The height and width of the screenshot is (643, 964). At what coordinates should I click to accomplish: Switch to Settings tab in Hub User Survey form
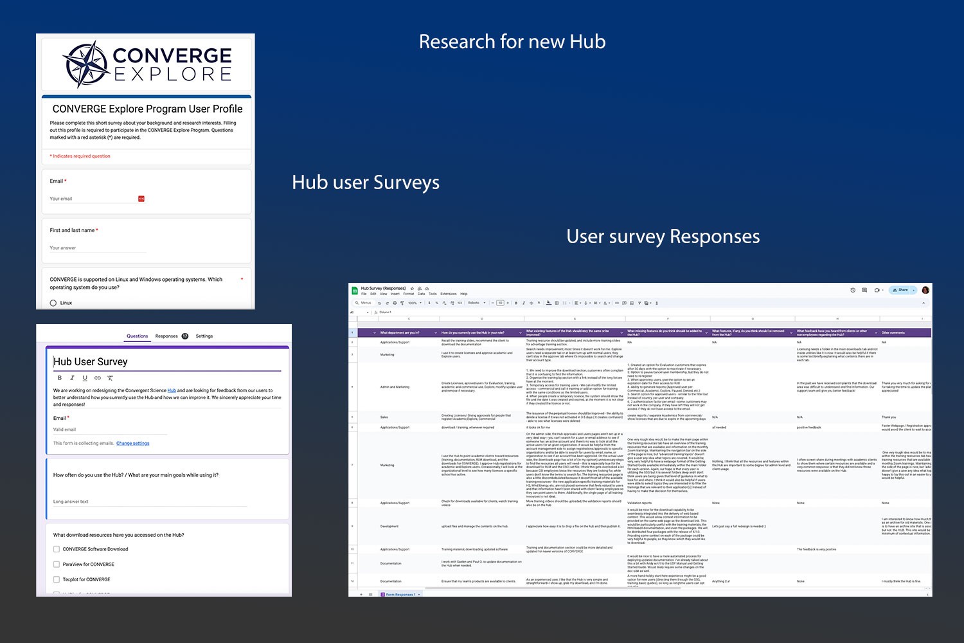(x=204, y=336)
